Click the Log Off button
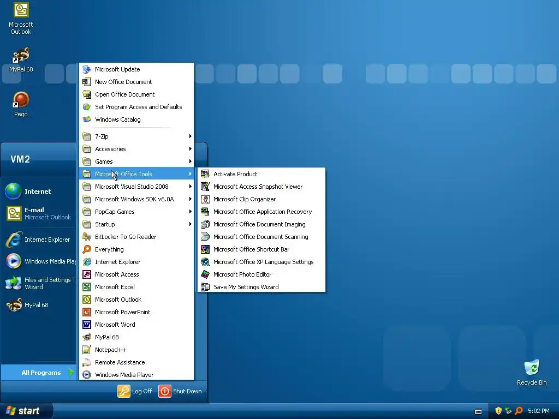Screen dimensions: 559x419 (x=135, y=391)
